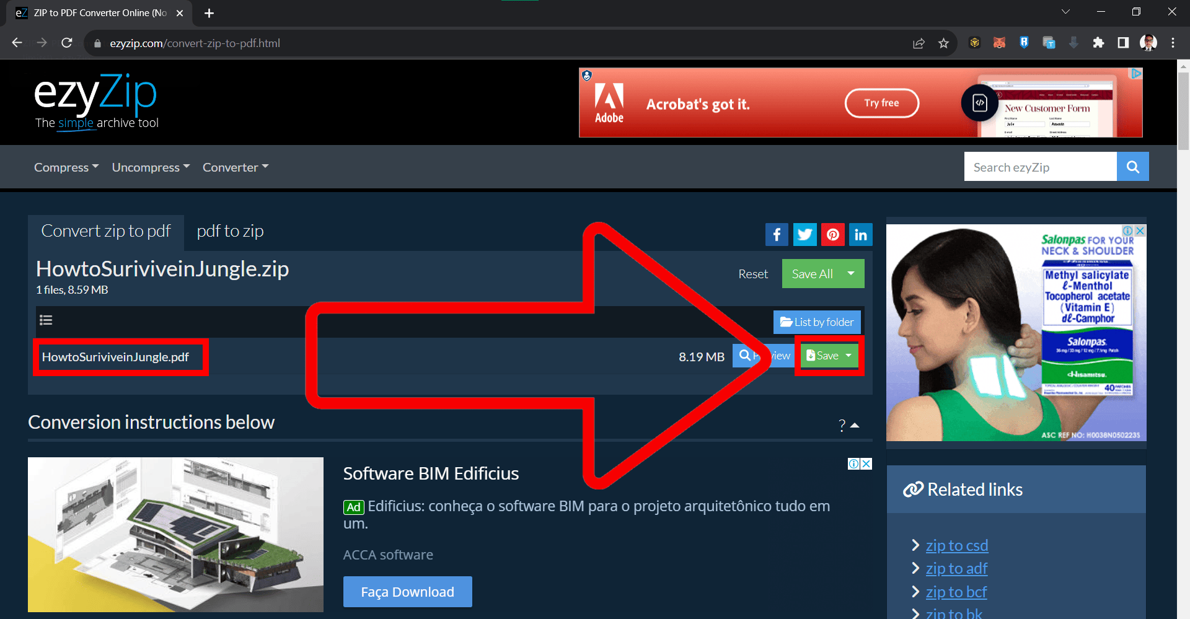
Task: Click the ezyZip search magnifier button
Action: point(1132,166)
